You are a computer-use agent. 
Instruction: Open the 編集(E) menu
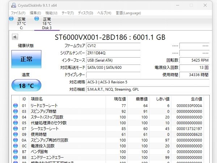click(35, 13)
